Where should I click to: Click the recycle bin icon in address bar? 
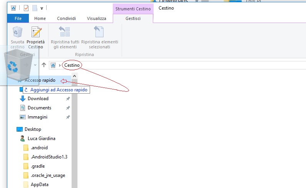(x=54, y=65)
